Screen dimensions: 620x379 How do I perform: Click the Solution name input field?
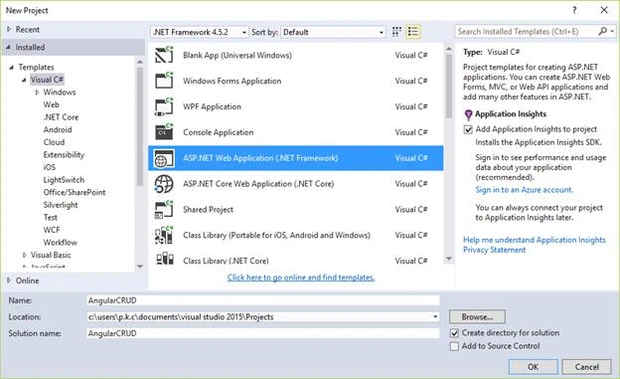(263, 333)
